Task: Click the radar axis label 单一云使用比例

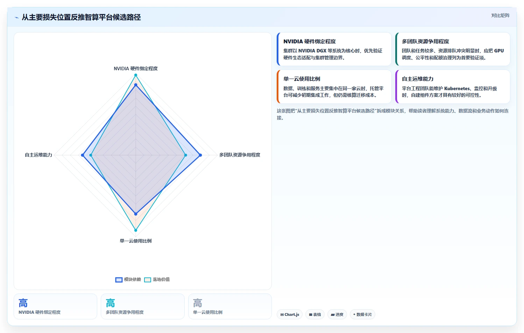Action: [x=136, y=241]
